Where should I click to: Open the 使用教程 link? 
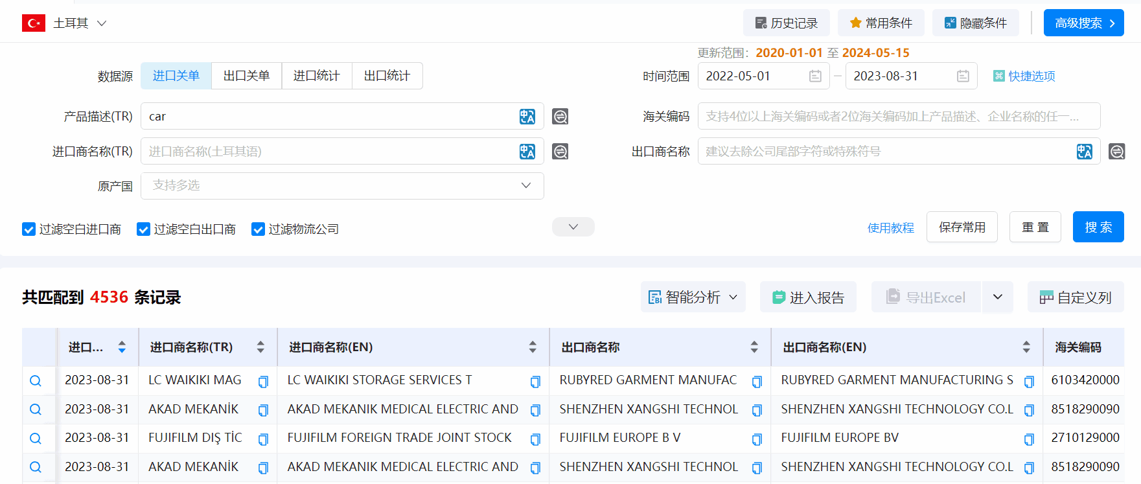point(890,228)
